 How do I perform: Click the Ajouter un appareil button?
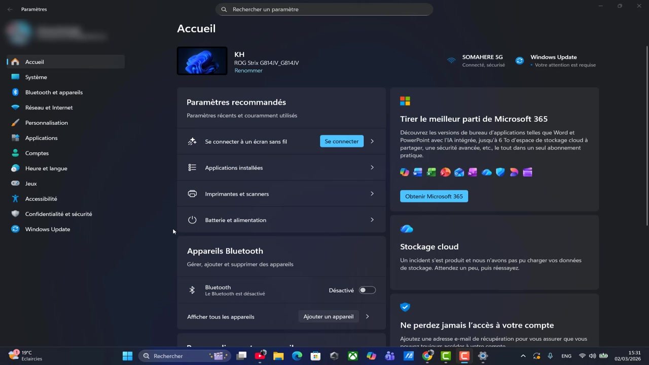click(329, 316)
